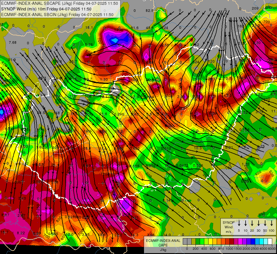Click the '0.156' value on the map
The width and height of the screenshot is (277, 254).
click(x=244, y=130)
